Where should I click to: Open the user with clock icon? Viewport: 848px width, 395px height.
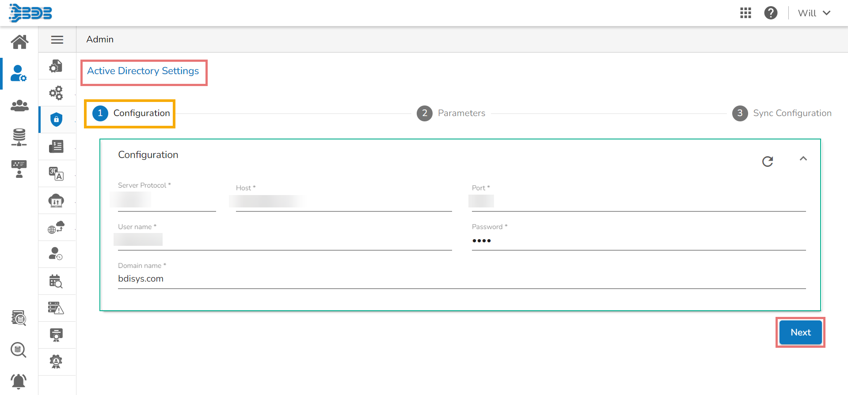tap(56, 254)
